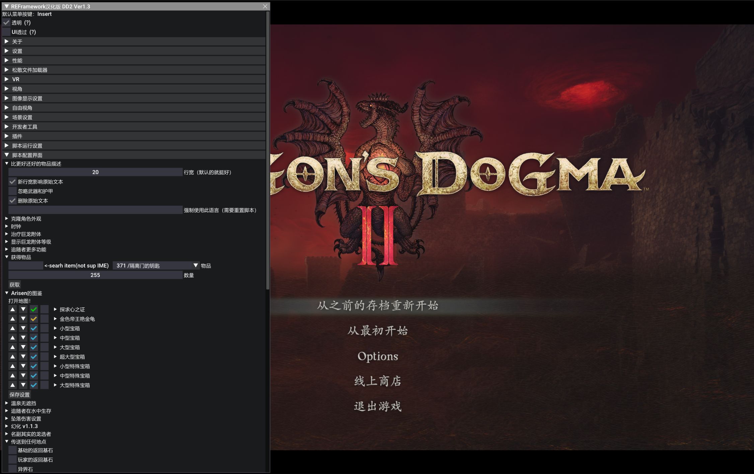Adjust the 行宽 slider set to 20

pos(95,172)
